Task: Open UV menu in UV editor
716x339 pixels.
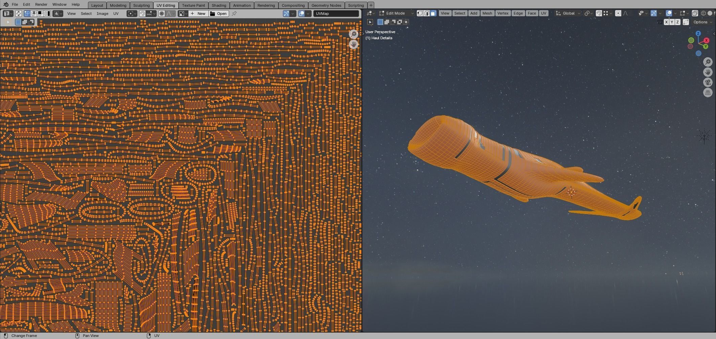Action: pyautogui.click(x=116, y=14)
